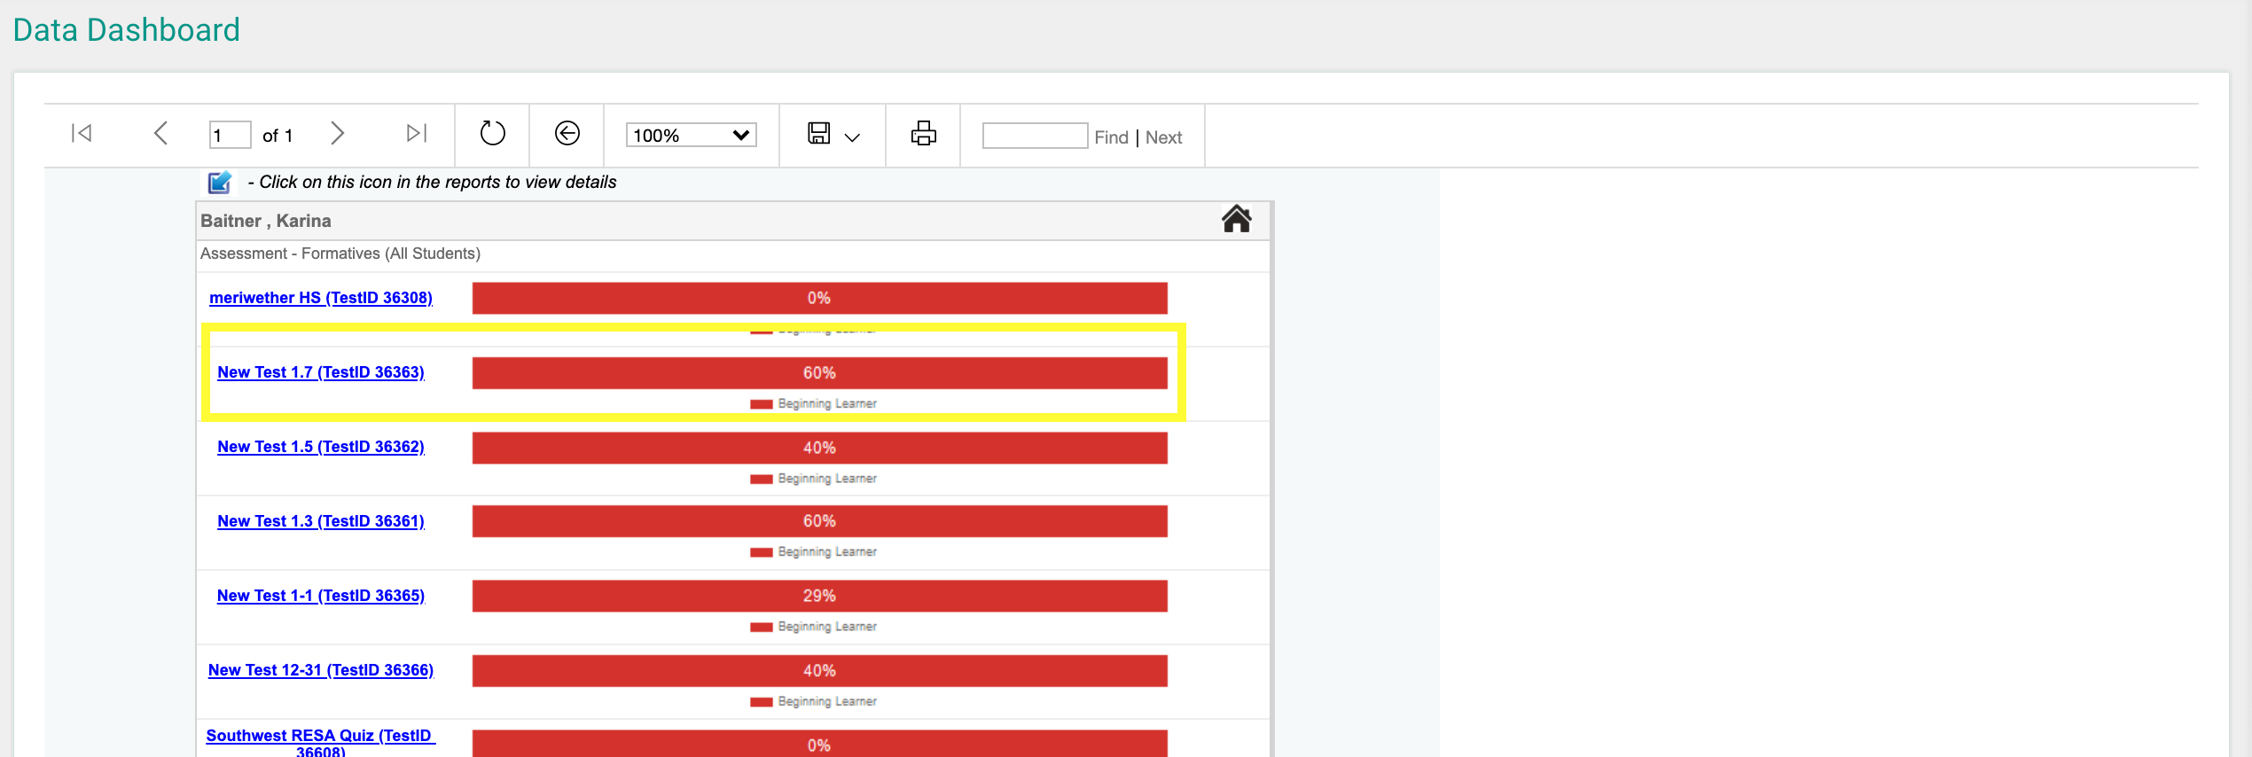Click Find in the toolbar
The width and height of the screenshot is (2252, 757).
1111,137
